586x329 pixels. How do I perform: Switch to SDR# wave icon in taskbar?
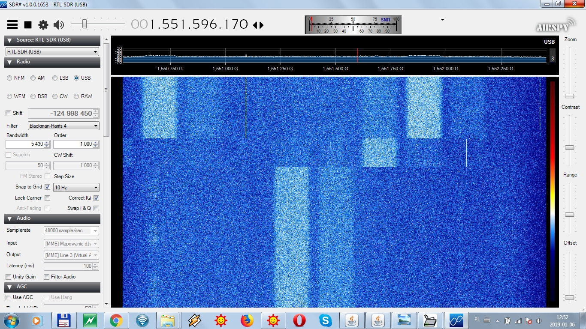[456, 320]
